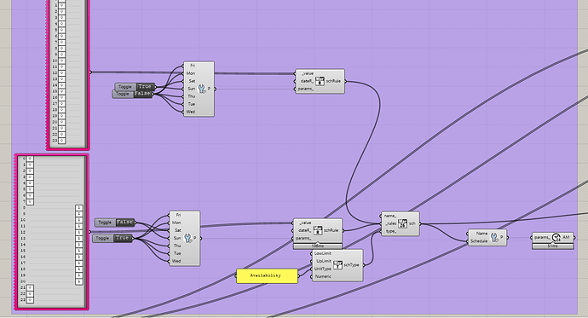Click row 12 slider handle in lower list

click(x=78, y=233)
